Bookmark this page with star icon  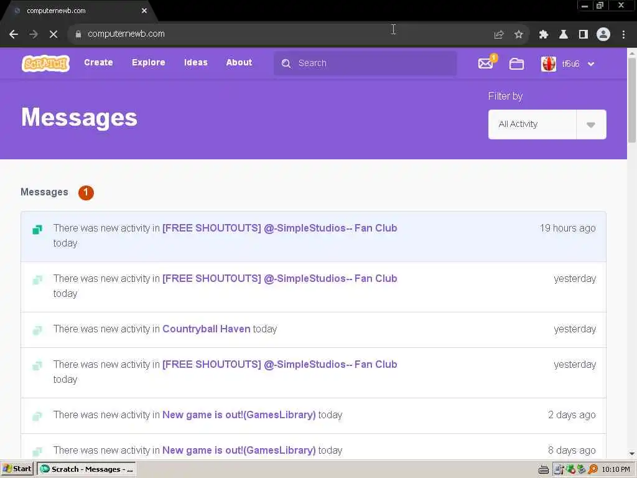[518, 35]
